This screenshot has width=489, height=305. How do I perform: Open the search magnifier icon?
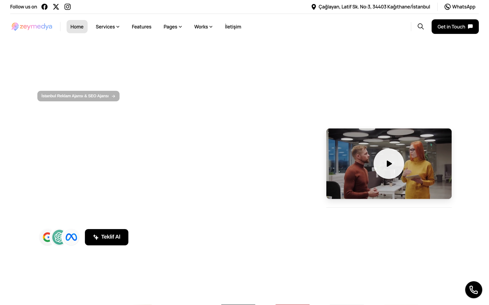tap(421, 26)
